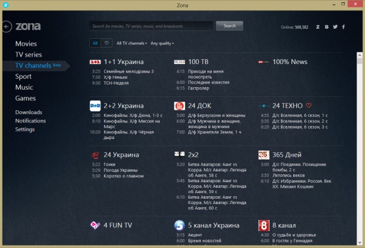This screenshot has width=365, height=248.
Task: Click program 'Погода Украины' at 5:29
Action: [120, 170]
